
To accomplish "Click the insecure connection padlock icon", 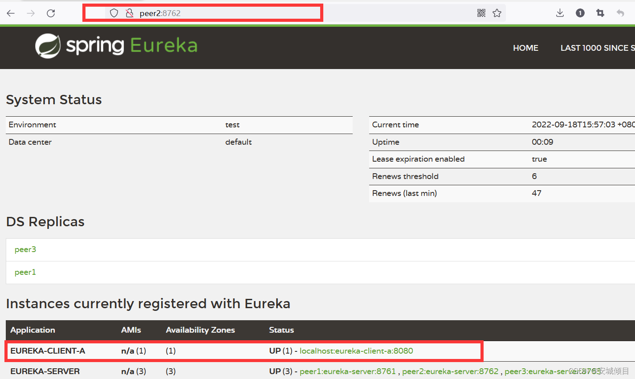I will pyautogui.click(x=130, y=13).
